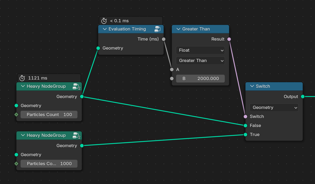Viewport: 315px width, 184px height.
Task: Select the Evaluation Timing node title
Action: pyautogui.click(x=127, y=29)
